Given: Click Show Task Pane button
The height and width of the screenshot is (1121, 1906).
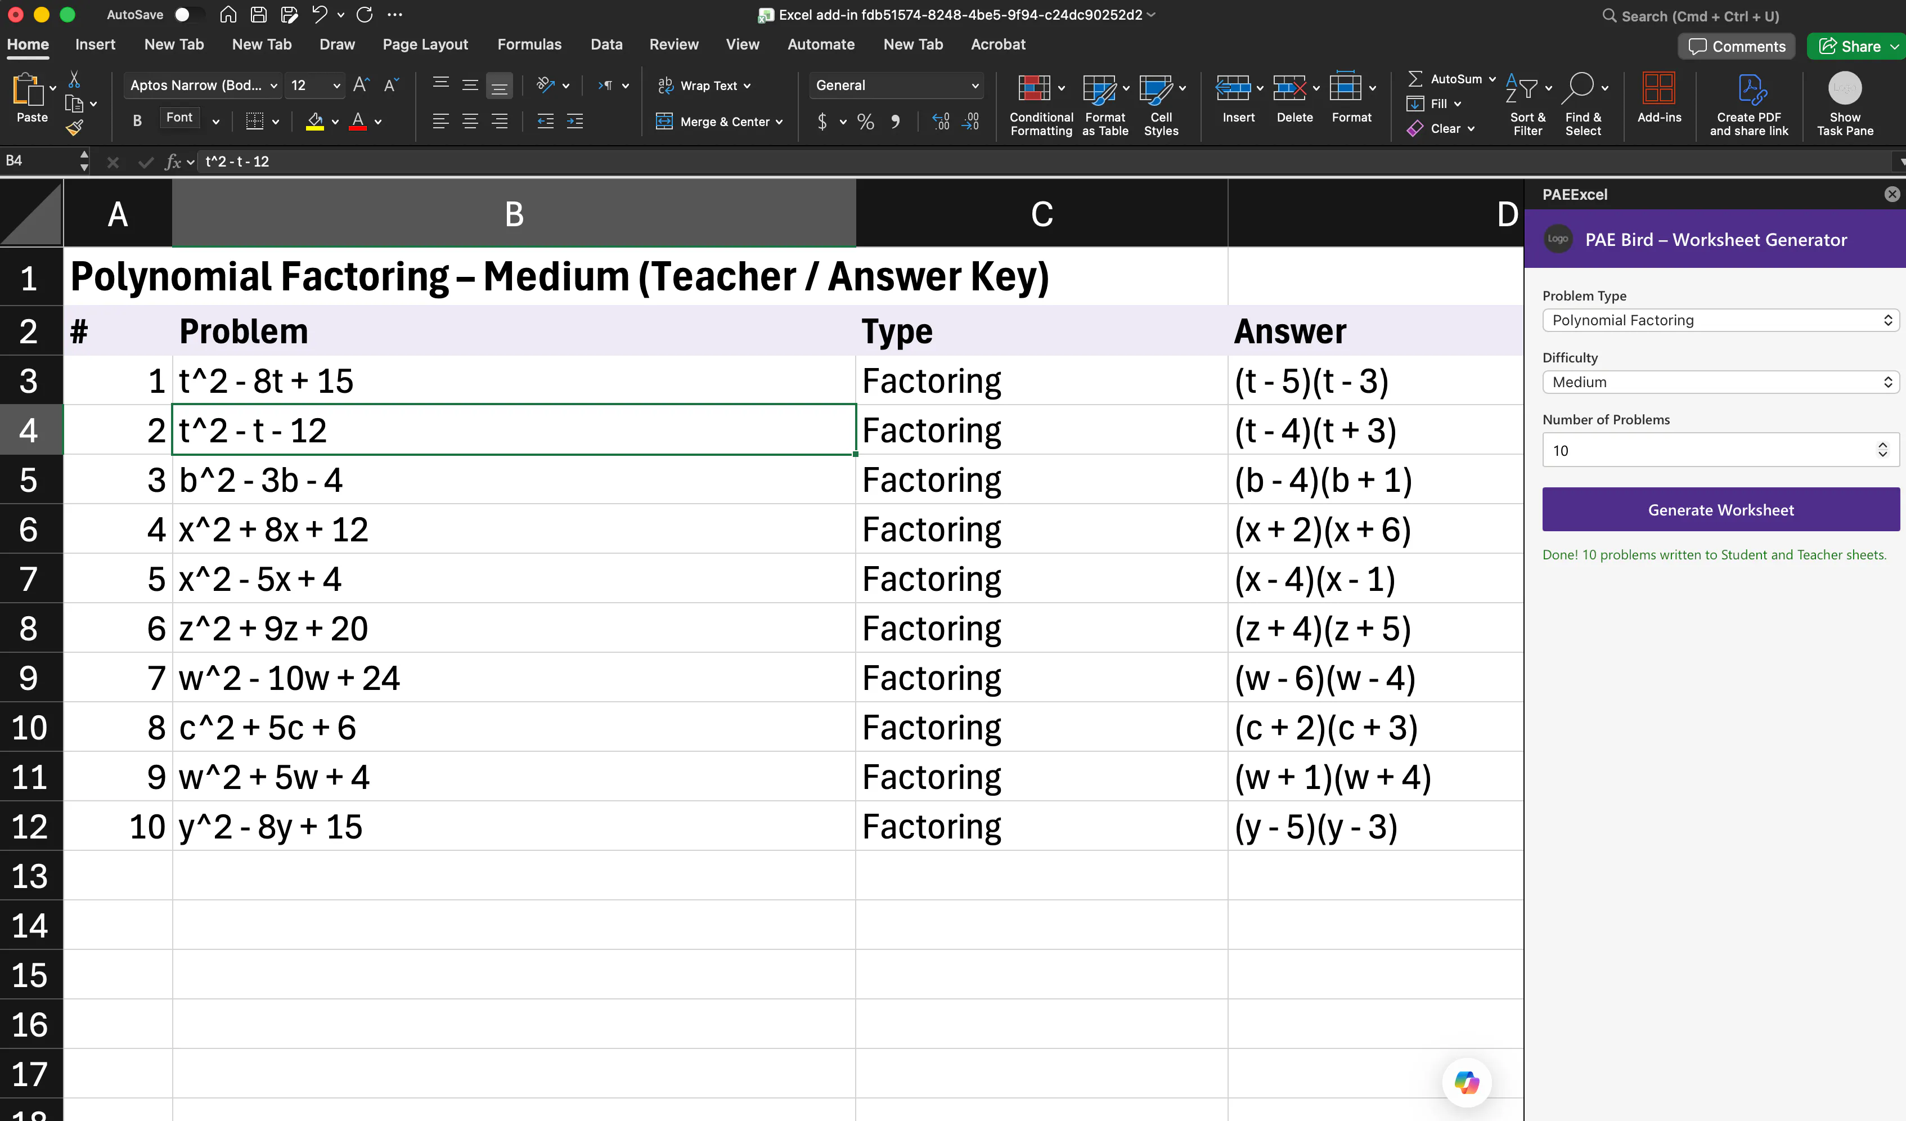Looking at the screenshot, I should click(1845, 105).
